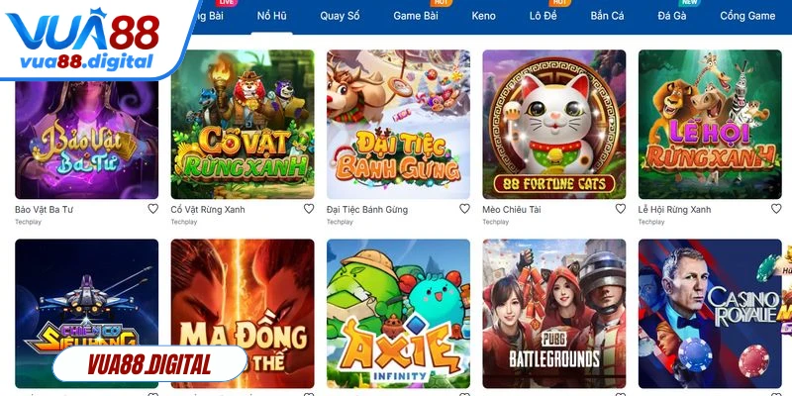Viewport: 792px width, 396px height.
Task: Open Cổng Game menu
Action: click(747, 16)
